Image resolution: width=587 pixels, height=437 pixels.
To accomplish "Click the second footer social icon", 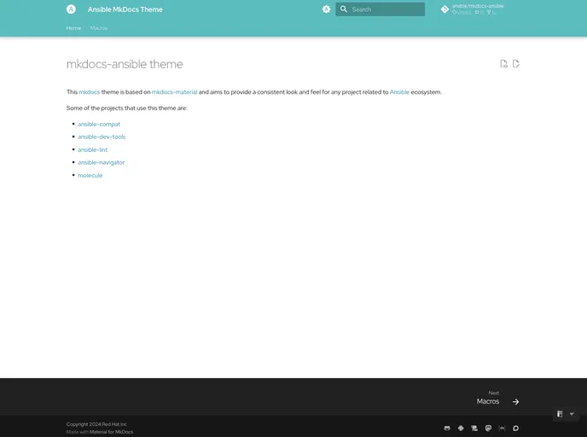I will point(461,428).
